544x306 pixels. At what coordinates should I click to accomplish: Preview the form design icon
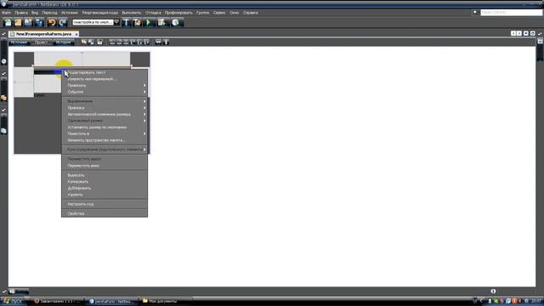pos(100,42)
